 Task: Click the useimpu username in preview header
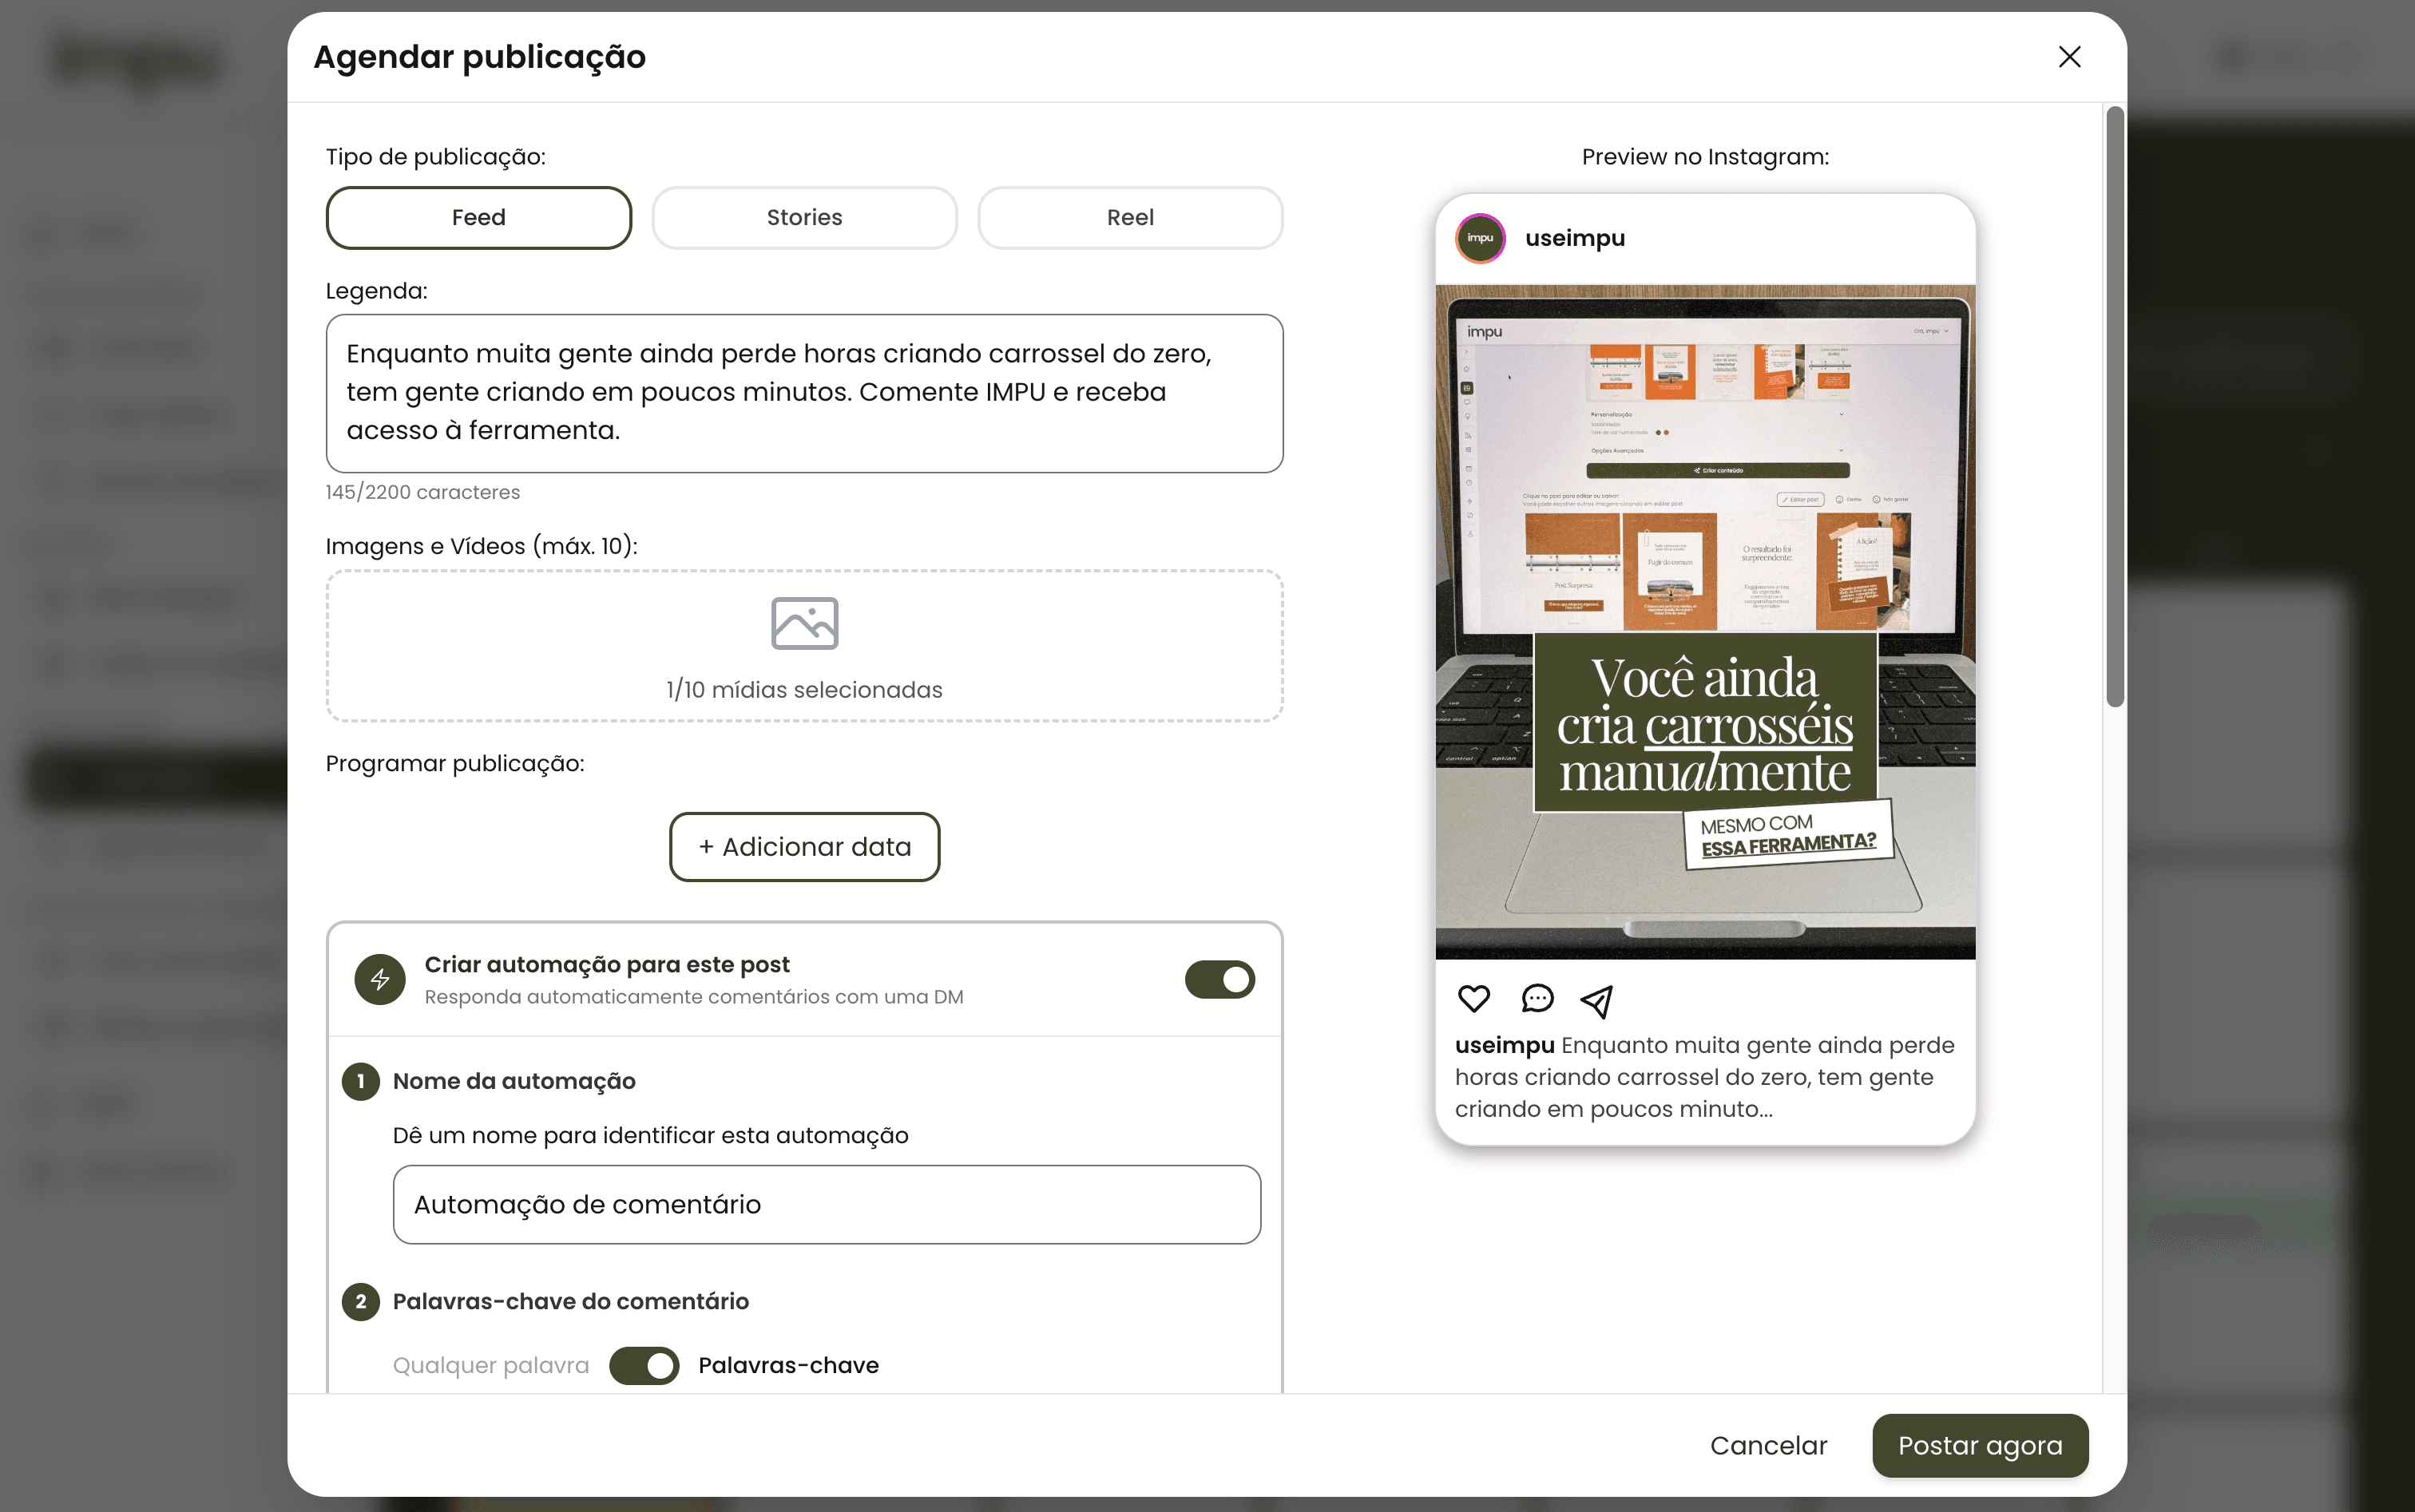[1575, 238]
